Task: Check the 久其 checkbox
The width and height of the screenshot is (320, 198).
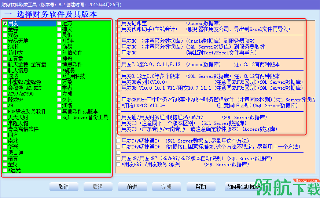Action: tap(59, 100)
